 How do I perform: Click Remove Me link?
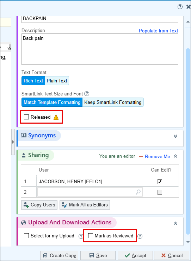(158, 156)
